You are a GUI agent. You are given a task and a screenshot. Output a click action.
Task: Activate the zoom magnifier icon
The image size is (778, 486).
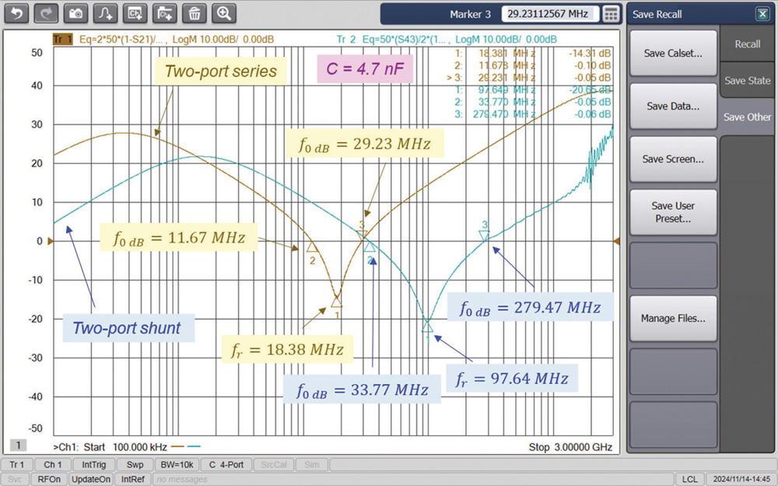coord(224,13)
